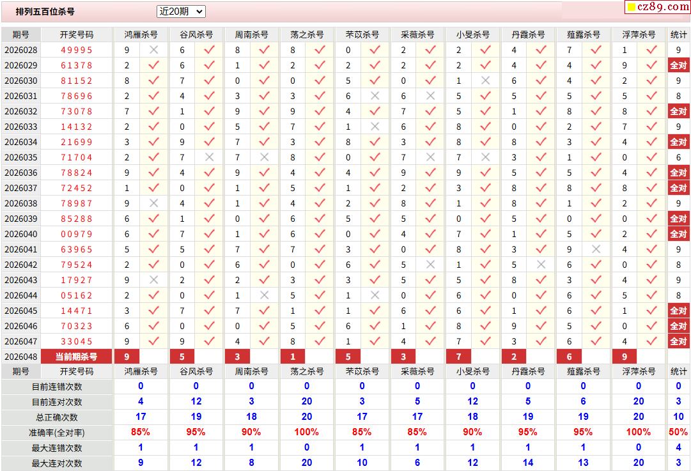Image resolution: width=691 pixels, height=471 pixels.
Task: Click the 目前连错次数 row label
Action: (57, 387)
